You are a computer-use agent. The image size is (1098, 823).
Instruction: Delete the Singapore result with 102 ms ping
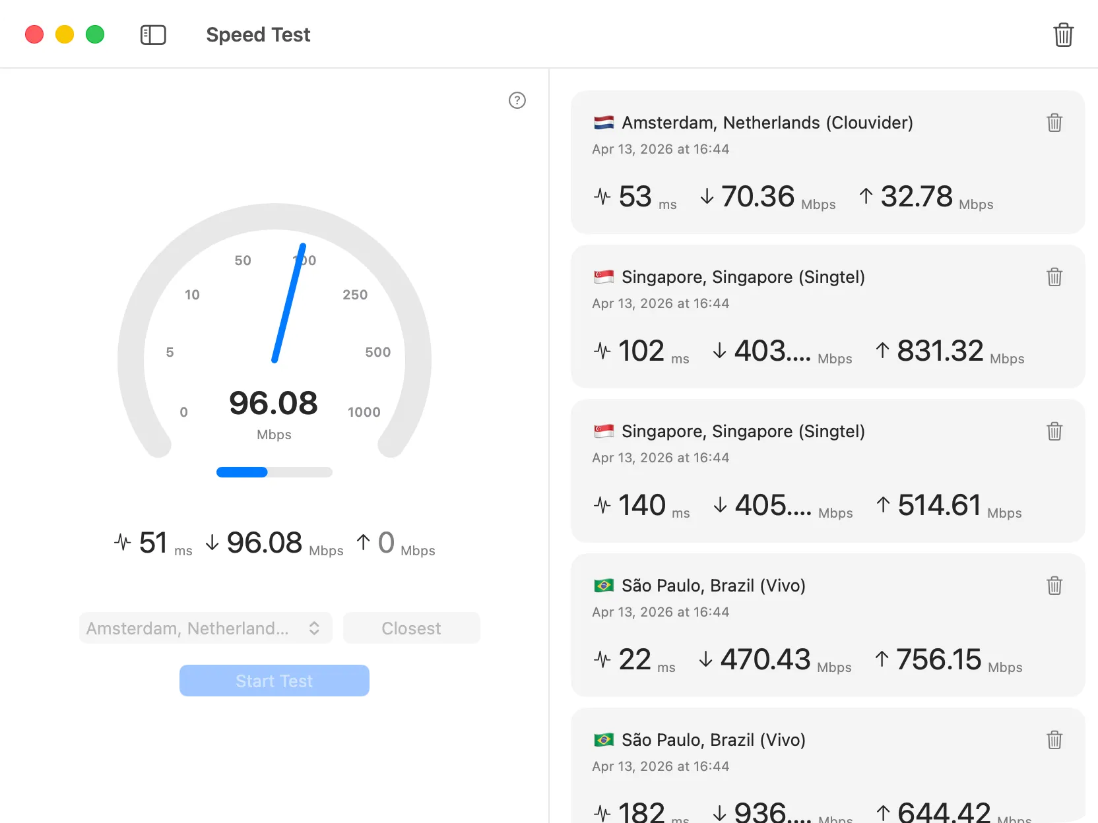1054,277
